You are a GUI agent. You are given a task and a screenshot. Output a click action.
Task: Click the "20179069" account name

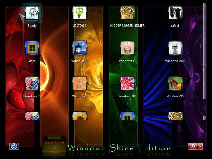(x=80, y=26)
